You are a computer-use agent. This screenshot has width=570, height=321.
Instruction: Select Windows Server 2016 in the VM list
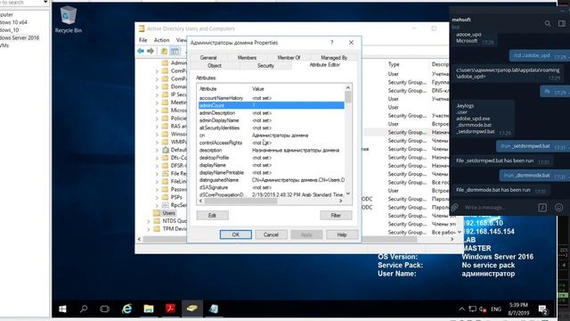pos(20,37)
